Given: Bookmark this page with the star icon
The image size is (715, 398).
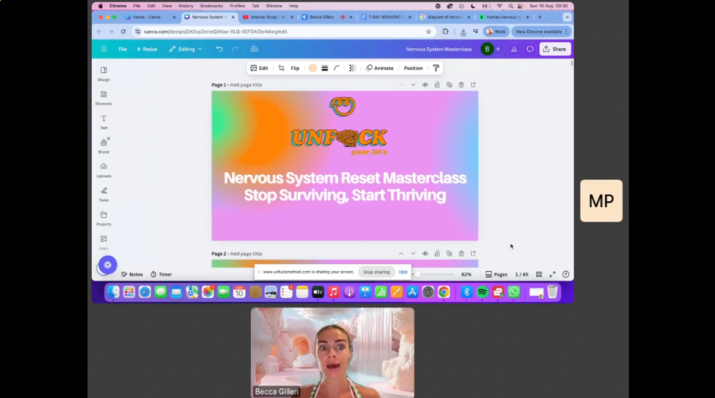Looking at the screenshot, I should point(429,32).
